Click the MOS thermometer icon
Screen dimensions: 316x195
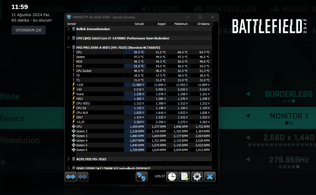74,61
